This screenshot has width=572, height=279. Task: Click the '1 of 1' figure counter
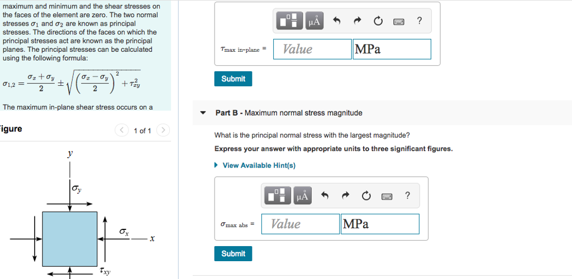coord(142,130)
